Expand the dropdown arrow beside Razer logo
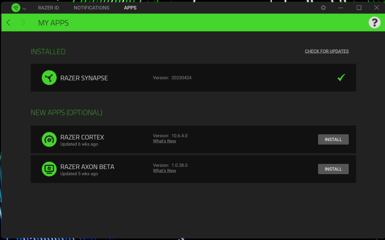Image resolution: width=385 pixels, height=240 pixels. (x=24, y=9)
